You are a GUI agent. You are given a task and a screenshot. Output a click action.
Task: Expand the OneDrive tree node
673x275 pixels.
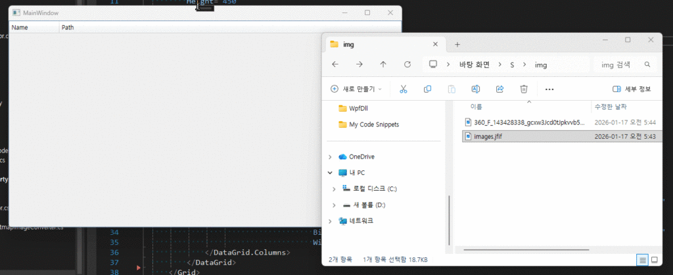tap(330, 157)
